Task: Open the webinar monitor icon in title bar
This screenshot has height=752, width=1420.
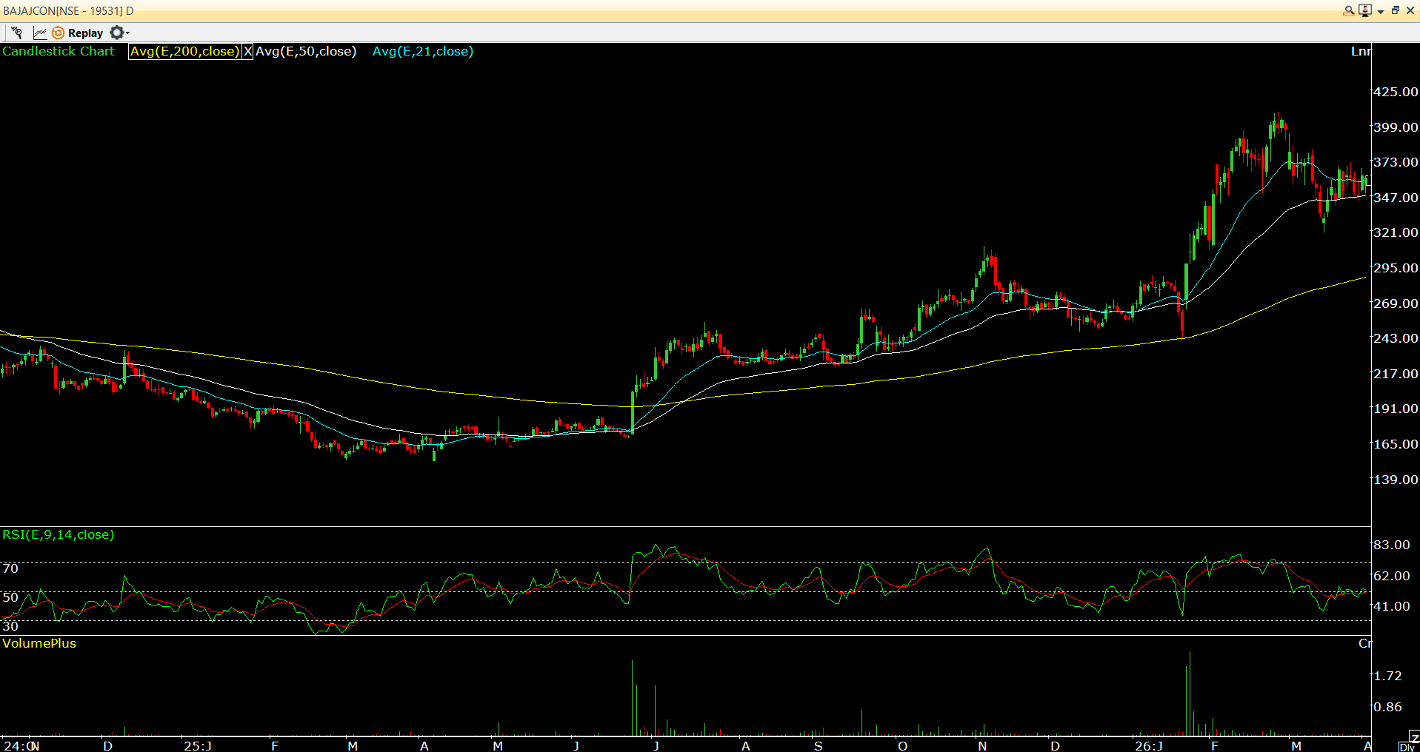Action: [1364, 10]
